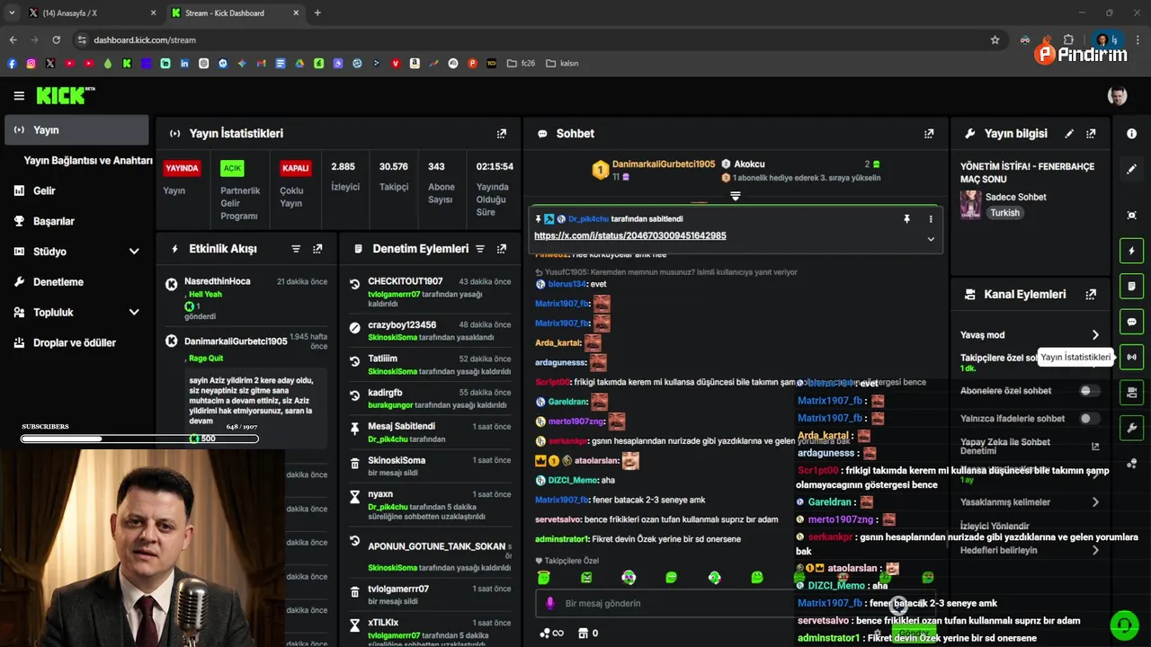1151x647 pixels.
Task: Expand the gifter leaderboard handle in chat
Action: pyautogui.click(x=735, y=196)
